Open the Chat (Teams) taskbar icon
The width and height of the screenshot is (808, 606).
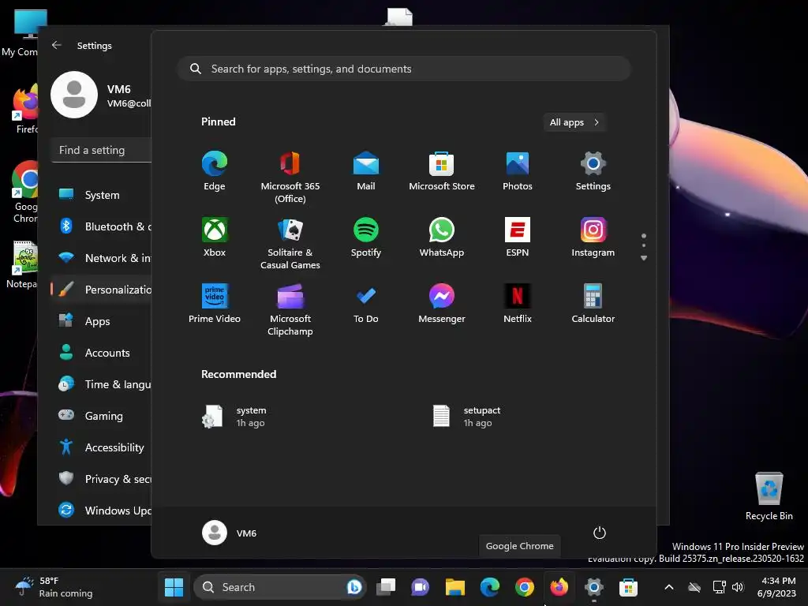(x=420, y=587)
